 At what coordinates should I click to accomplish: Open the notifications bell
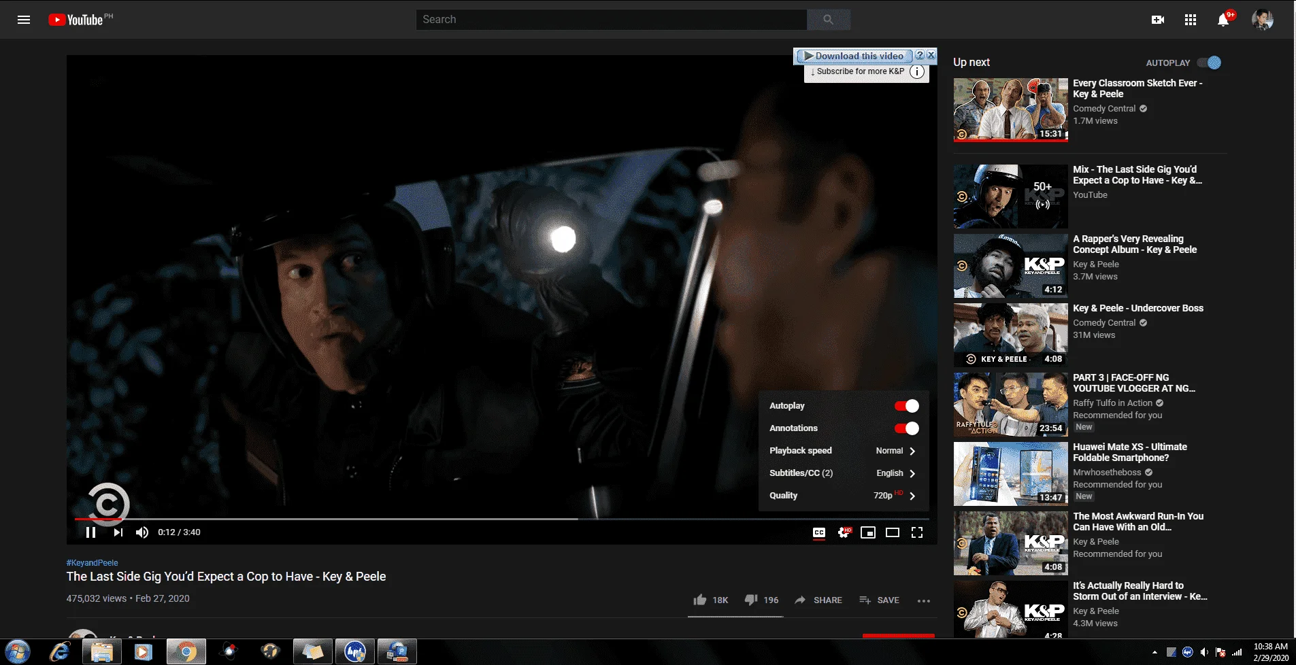pyautogui.click(x=1223, y=20)
